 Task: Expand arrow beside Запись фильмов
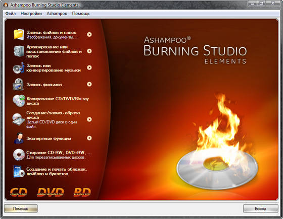(89, 84)
